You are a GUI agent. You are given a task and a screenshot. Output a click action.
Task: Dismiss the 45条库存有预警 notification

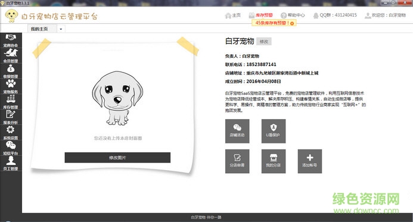tap(292, 23)
